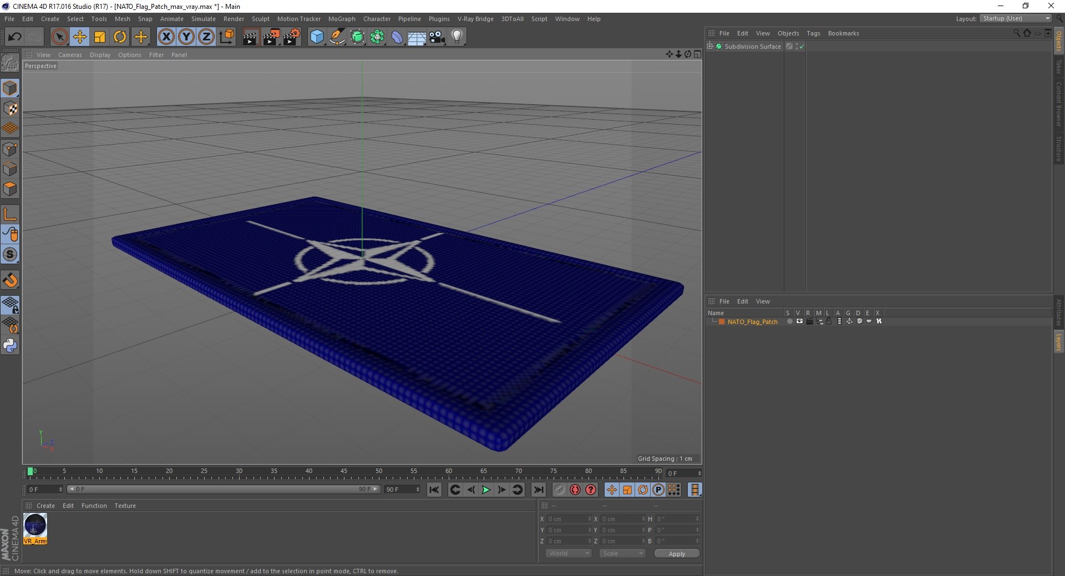Open the Layout Startup dropdown
1065x576 pixels.
coord(1016,18)
